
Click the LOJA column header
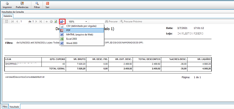pos(23,59)
